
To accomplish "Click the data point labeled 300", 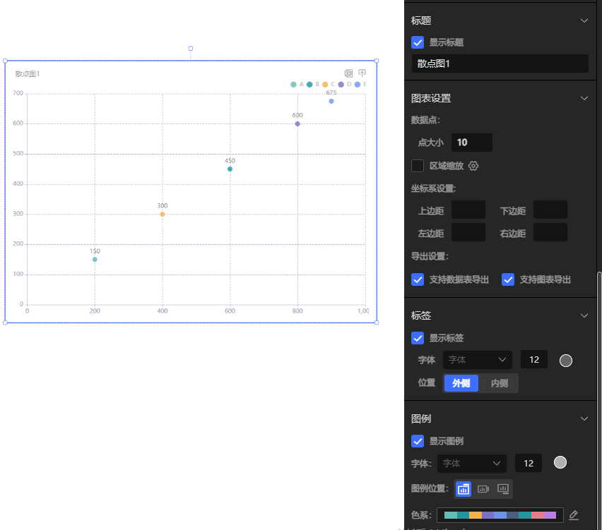I will point(163,215).
